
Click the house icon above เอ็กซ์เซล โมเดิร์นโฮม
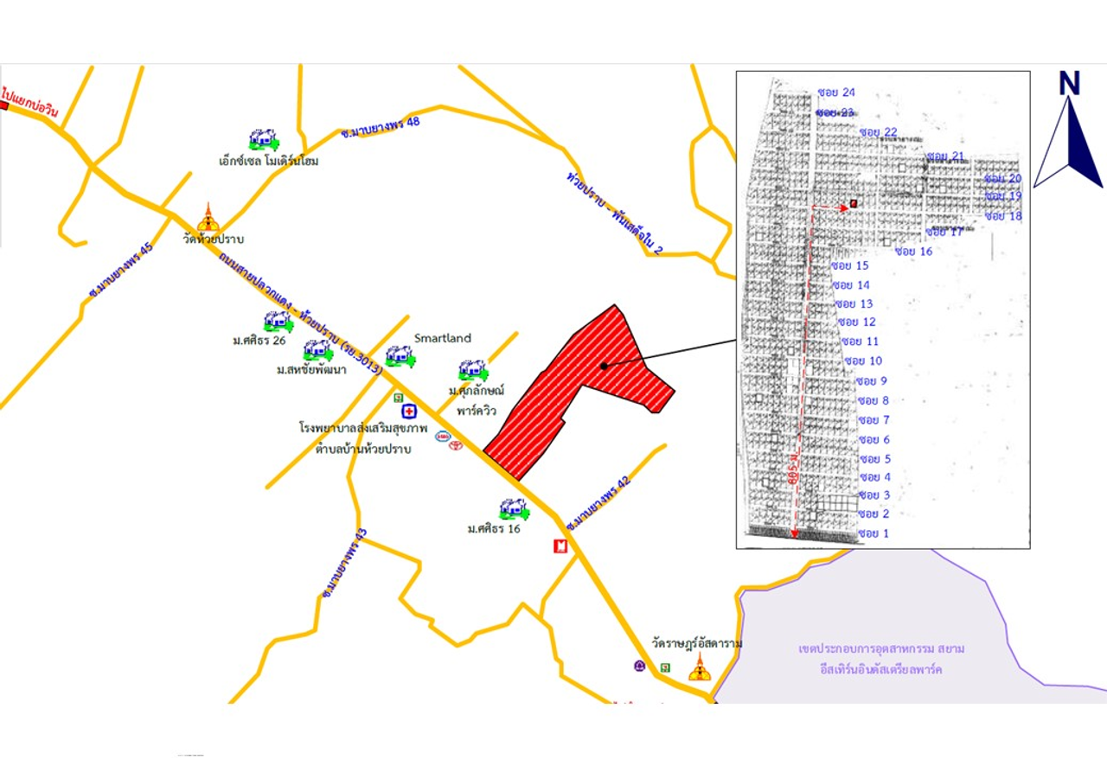(263, 139)
